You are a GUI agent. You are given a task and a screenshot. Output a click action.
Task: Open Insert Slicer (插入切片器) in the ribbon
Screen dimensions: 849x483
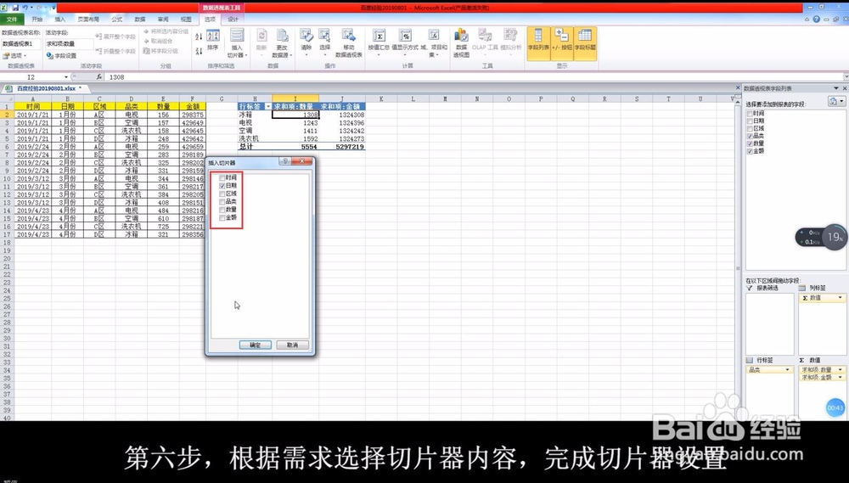(237, 43)
